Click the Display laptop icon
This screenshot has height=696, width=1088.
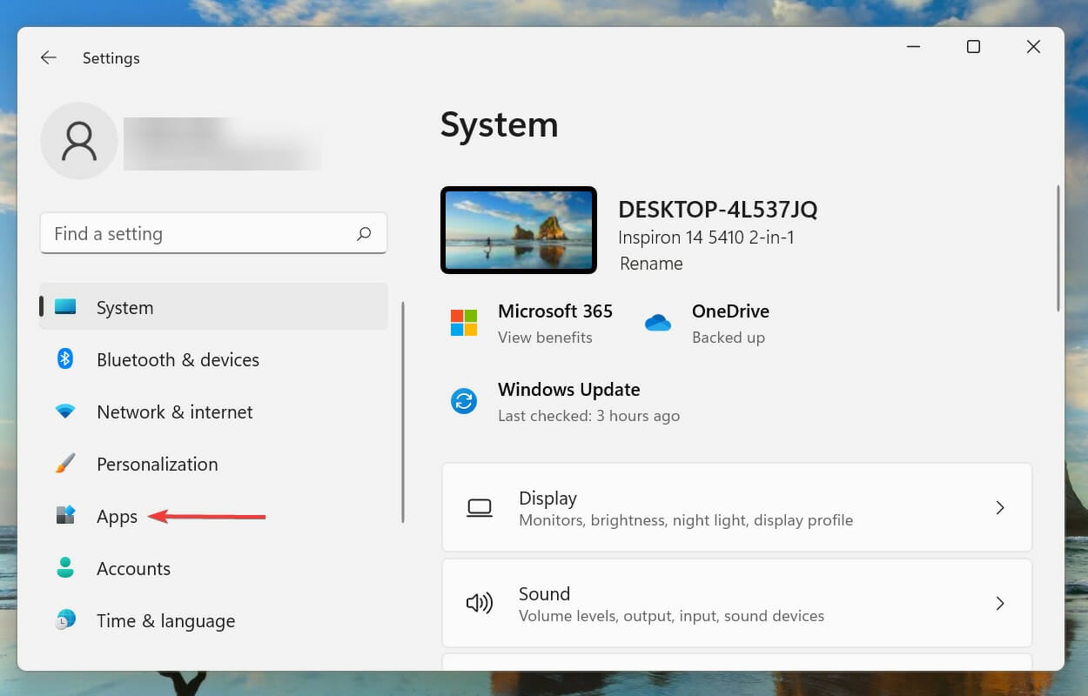(x=480, y=508)
